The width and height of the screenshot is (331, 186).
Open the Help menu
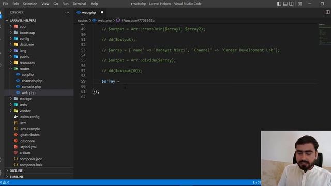coord(94,4)
